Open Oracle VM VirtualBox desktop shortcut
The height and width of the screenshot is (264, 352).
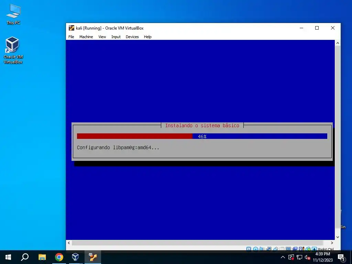(13, 50)
